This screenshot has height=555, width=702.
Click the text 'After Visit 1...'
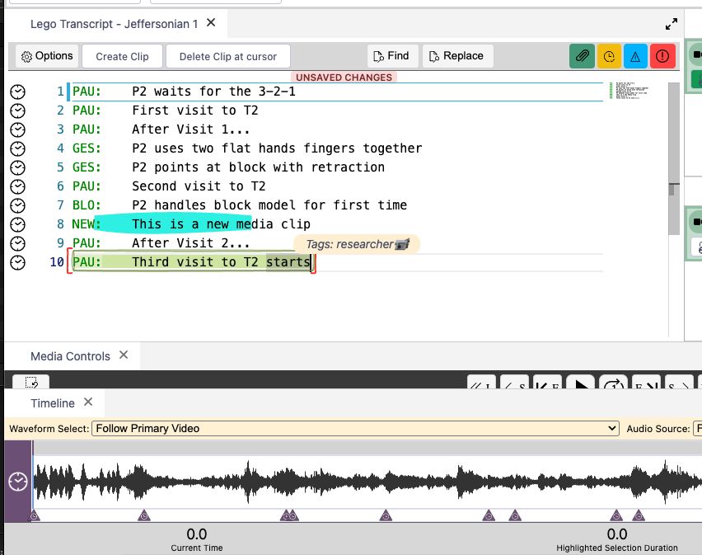[x=190, y=129]
